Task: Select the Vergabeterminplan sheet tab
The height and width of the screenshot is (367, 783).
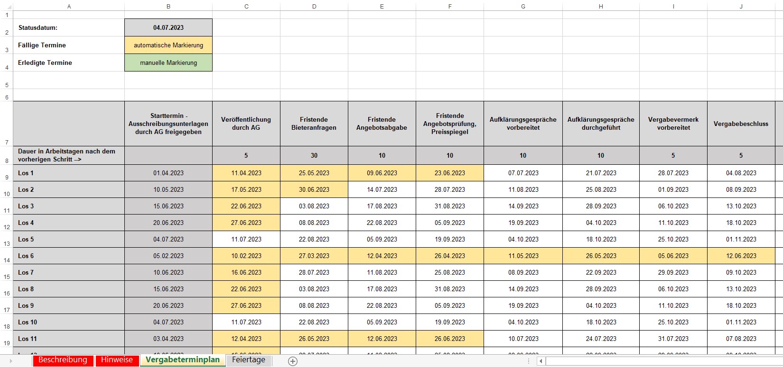Action: 183,360
